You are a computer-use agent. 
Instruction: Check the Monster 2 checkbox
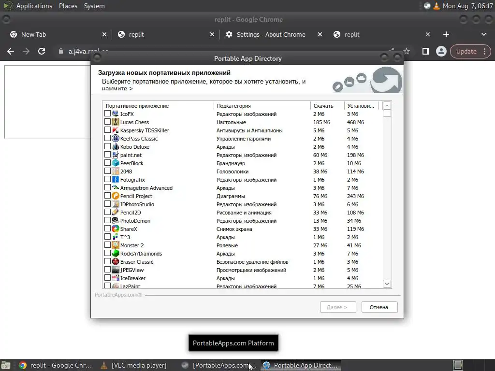click(x=107, y=244)
